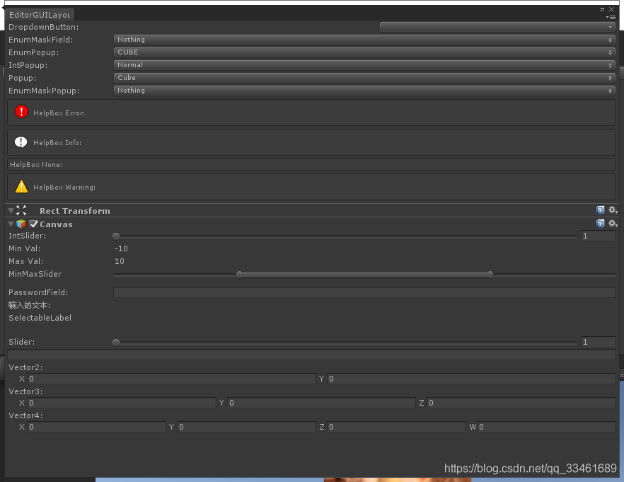The height and width of the screenshot is (482, 624).
Task: Focus Vector2 Y field
Action: (x=472, y=379)
